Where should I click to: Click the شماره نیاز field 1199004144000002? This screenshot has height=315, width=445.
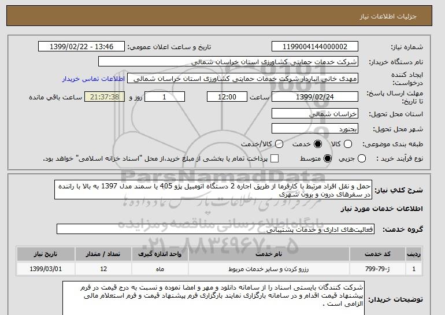[315, 47]
